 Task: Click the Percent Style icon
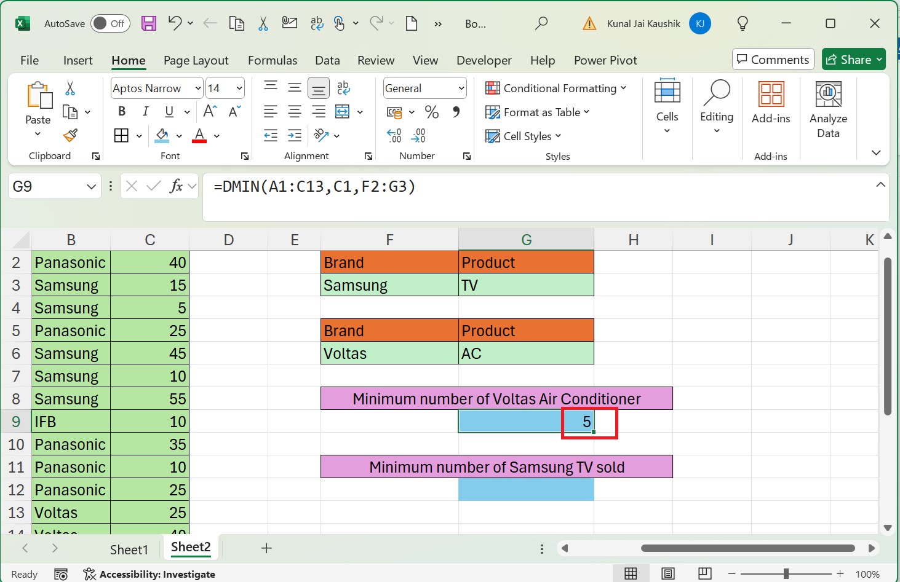(x=431, y=111)
